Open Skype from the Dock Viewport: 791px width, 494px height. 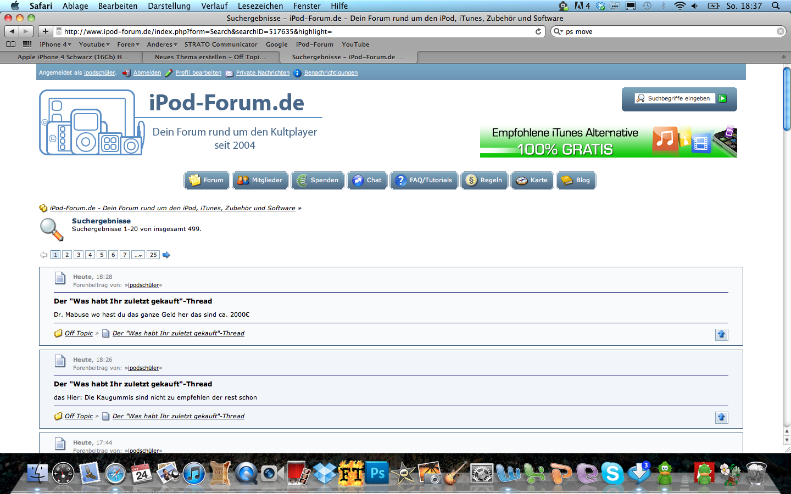point(612,473)
